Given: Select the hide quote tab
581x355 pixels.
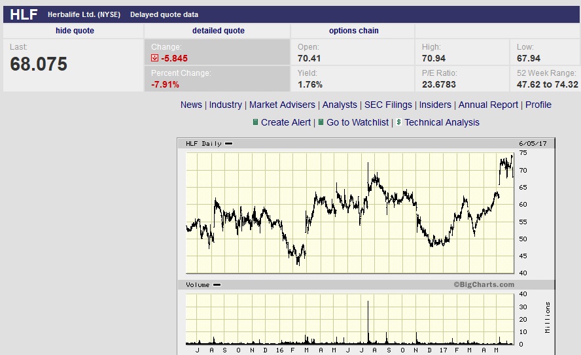Looking at the screenshot, I should pyautogui.click(x=75, y=31).
